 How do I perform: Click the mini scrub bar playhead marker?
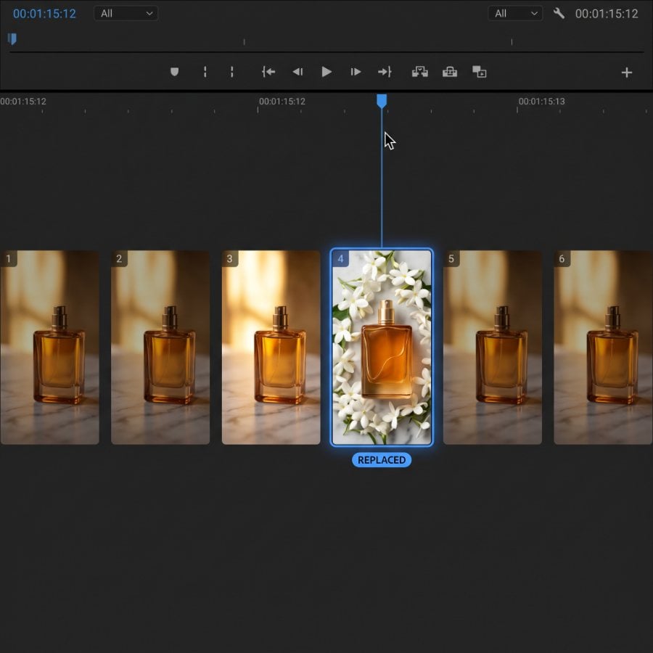[12, 38]
